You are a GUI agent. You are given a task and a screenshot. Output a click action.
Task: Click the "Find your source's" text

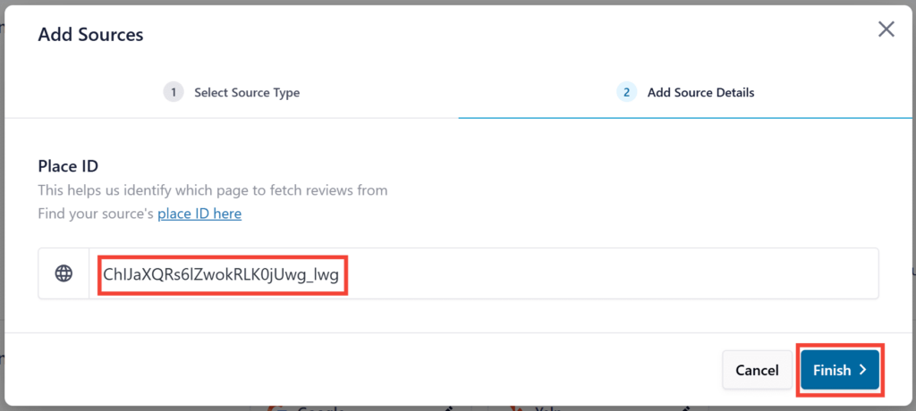[97, 214]
